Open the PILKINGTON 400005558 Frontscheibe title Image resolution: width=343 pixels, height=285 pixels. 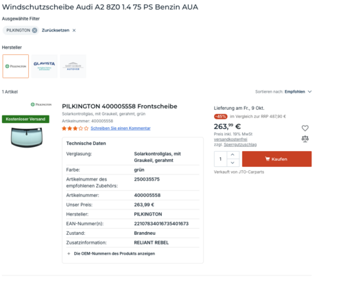119,106
